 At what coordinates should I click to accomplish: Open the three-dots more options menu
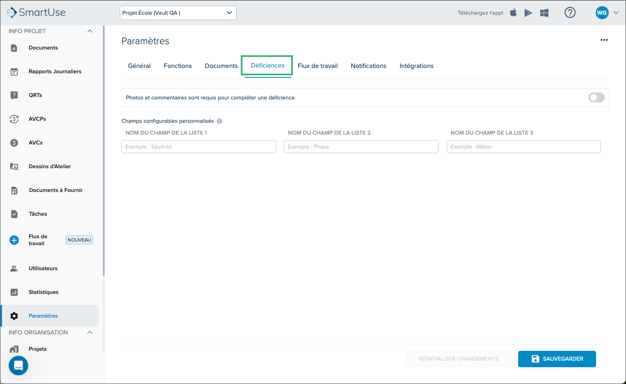click(x=604, y=40)
